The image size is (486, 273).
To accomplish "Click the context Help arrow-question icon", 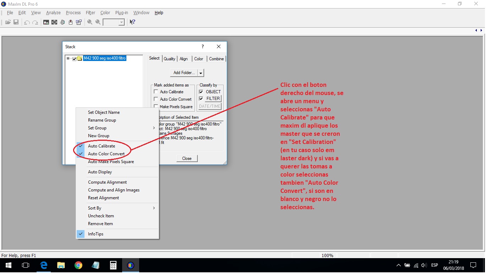I will (x=132, y=22).
